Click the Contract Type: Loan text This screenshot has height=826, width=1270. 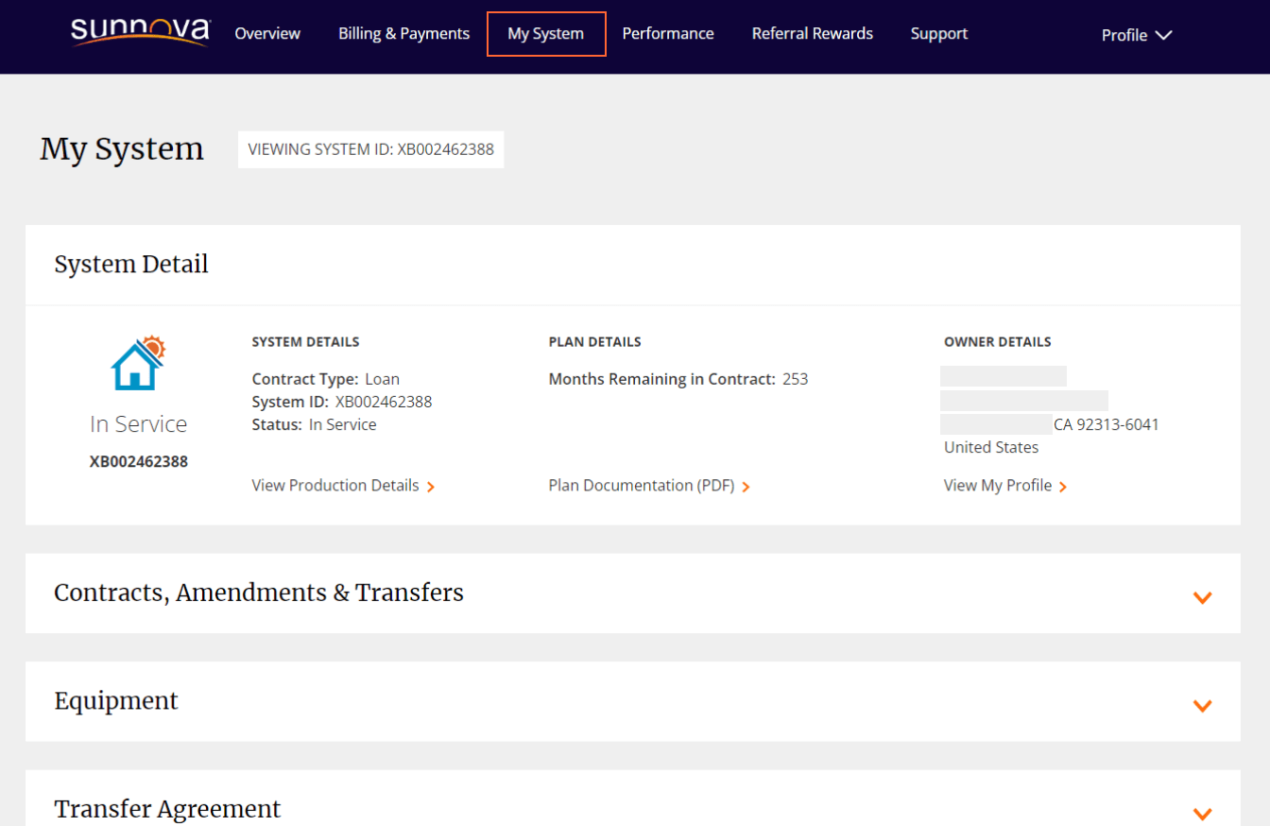point(326,379)
